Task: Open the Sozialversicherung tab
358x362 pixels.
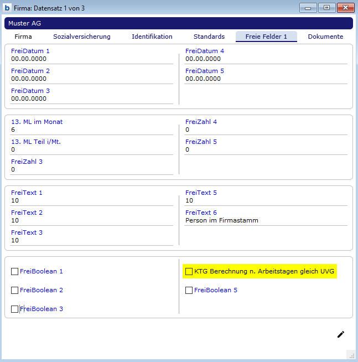Action: [82, 37]
